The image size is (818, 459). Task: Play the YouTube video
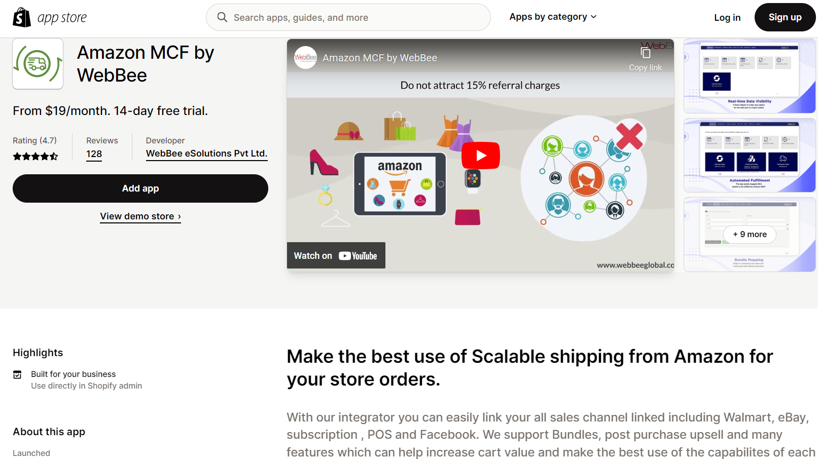480,156
